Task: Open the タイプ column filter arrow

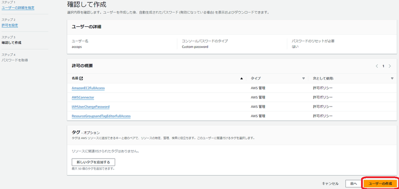Action: coord(303,79)
